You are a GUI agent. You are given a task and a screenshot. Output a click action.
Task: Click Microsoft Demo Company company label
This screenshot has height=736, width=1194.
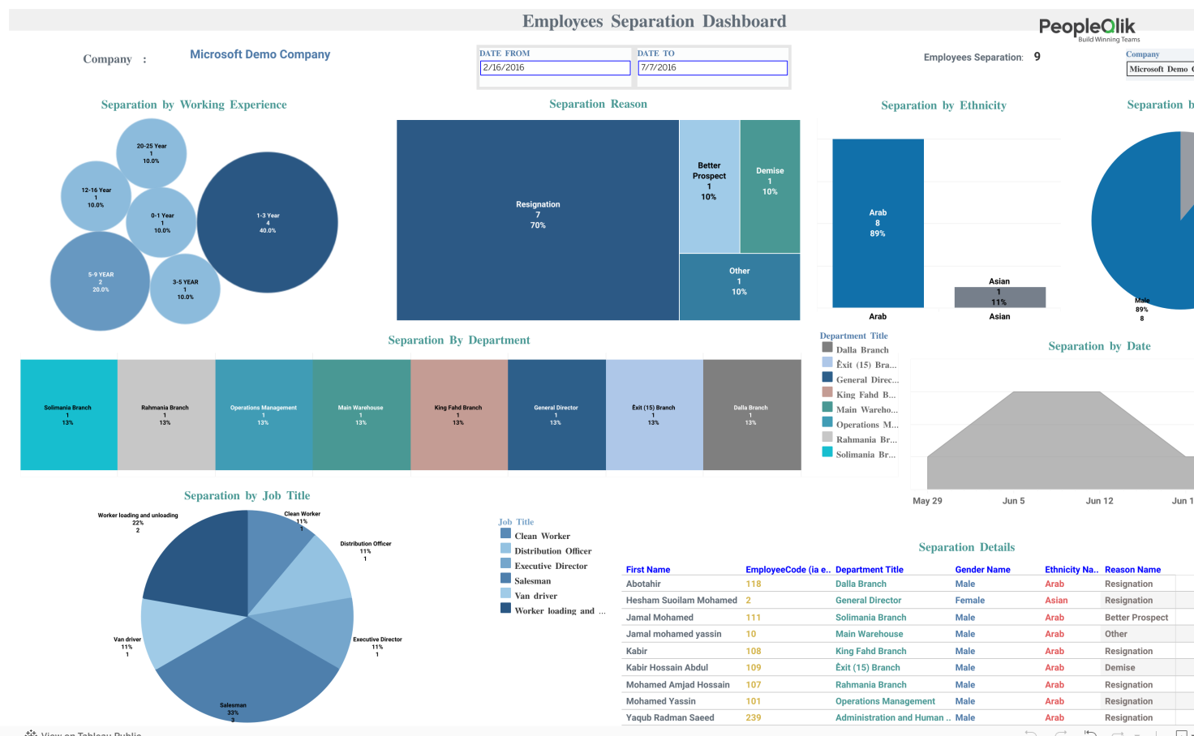(x=260, y=53)
